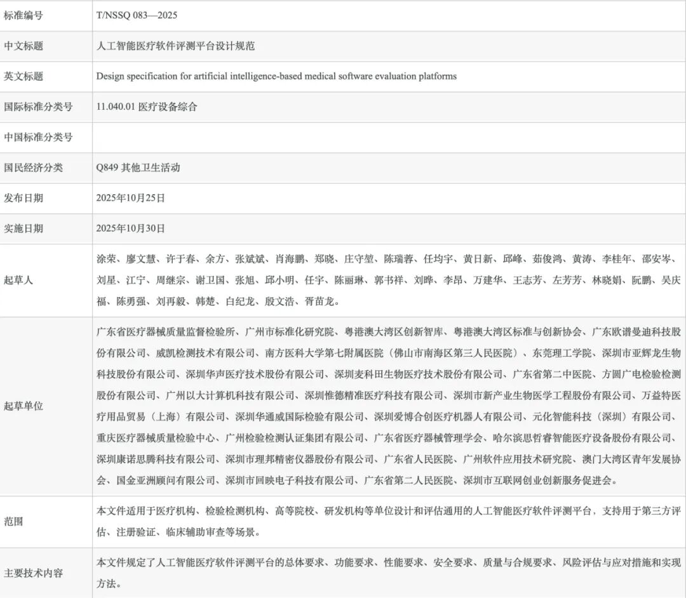Screen dimensions: 686x598
Task: Click the 起草人 label cell
Action: click(18, 280)
